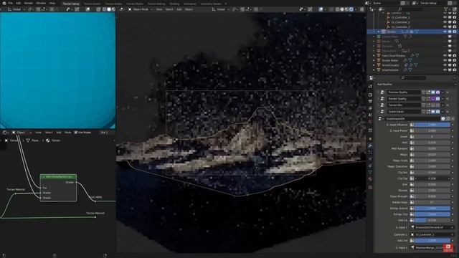Open the File menu

[x=11, y=3]
